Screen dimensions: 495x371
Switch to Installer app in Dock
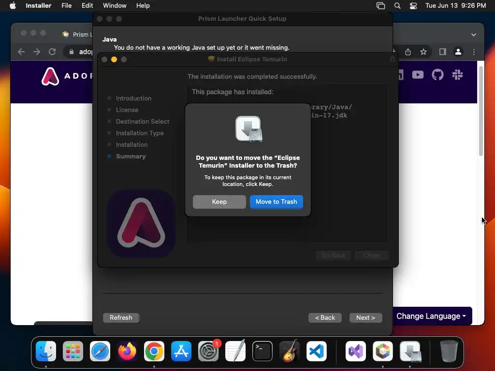(410, 351)
